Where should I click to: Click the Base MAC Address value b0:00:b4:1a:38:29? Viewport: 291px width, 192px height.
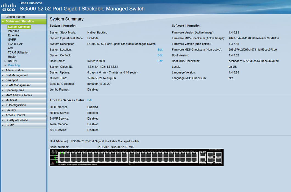click(99, 84)
